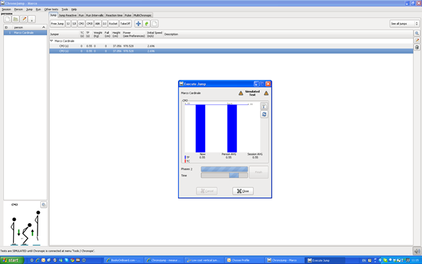Click the SJ jump button

(68, 24)
